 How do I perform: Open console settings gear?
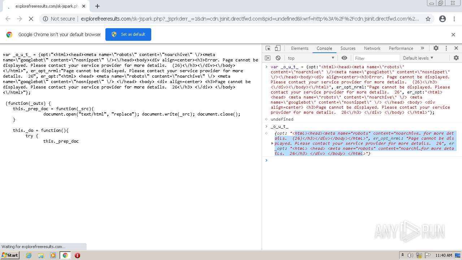[x=456, y=58]
